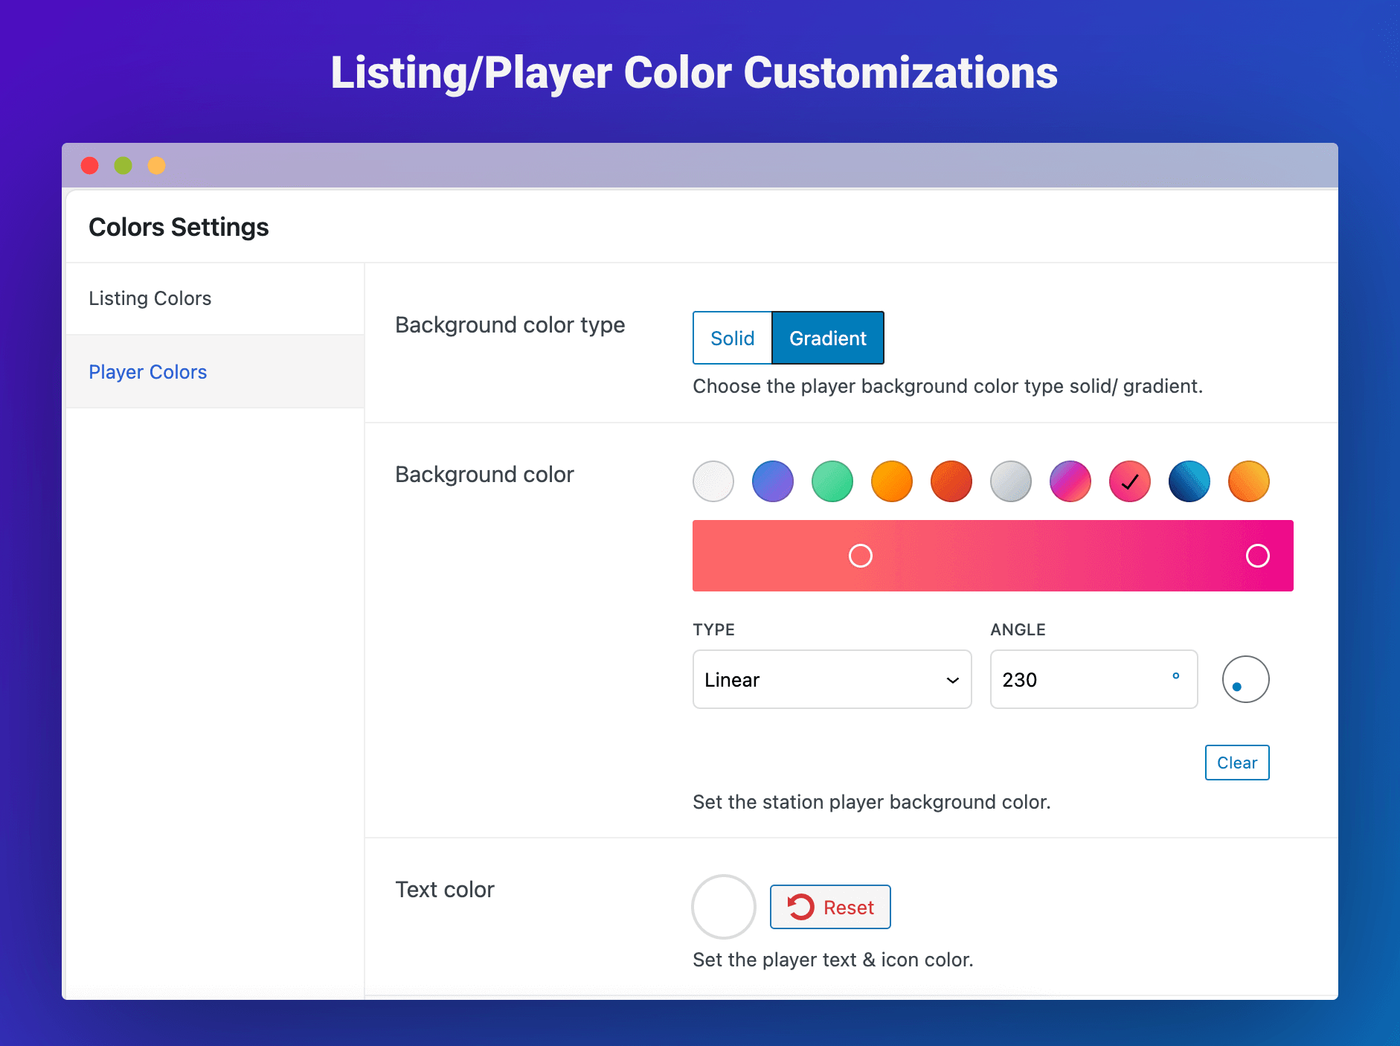Click the Reset text color button
Viewport: 1400px width, 1046px height.
point(830,907)
